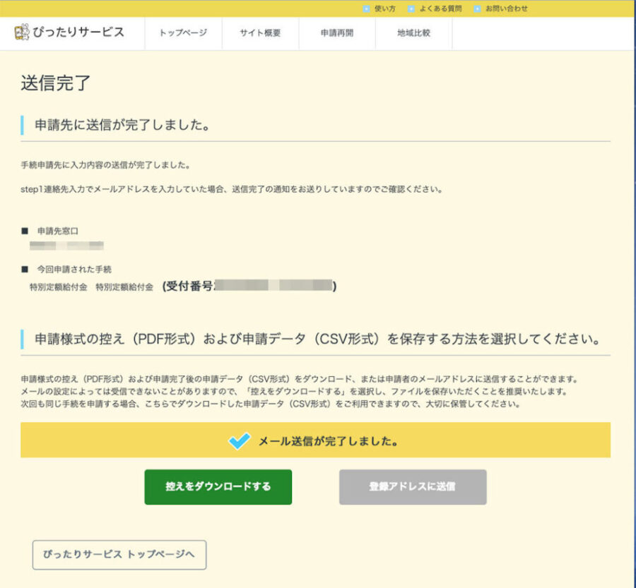Image resolution: width=636 pixels, height=588 pixels.
Task: Click the heading about 申請様式の控え(PDF形式)
Action: (317, 338)
